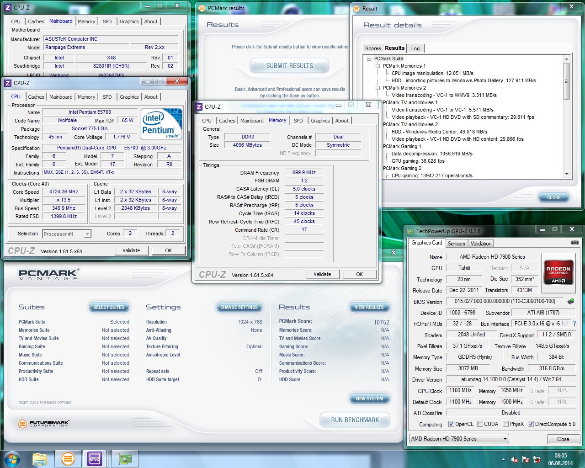Click the TechPowerUp GPU-Z title bar icon
585x468 pixels.
(x=411, y=231)
